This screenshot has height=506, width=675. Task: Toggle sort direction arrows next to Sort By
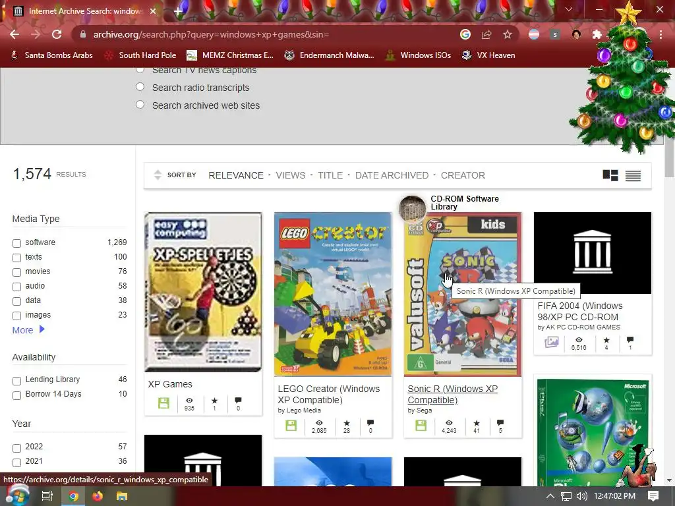[158, 175]
